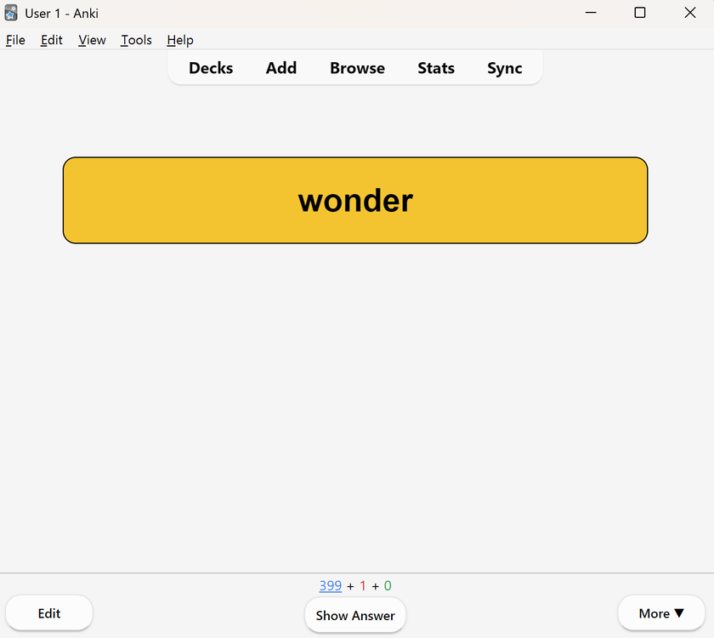The width and height of the screenshot is (714, 638).
Task: Click the Anki app icon in title bar
Action: point(11,13)
